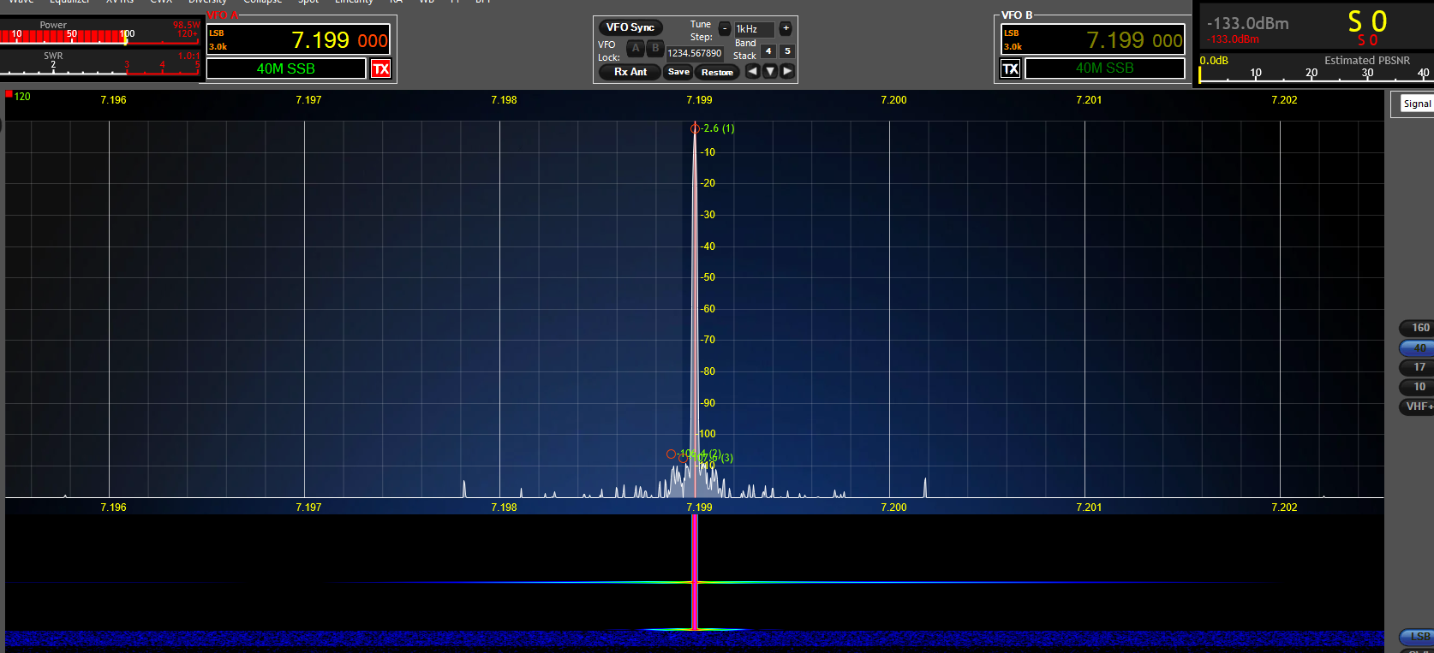Select the 17 meter band button
This screenshot has height=653, width=1434.
(x=1419, y=367)
